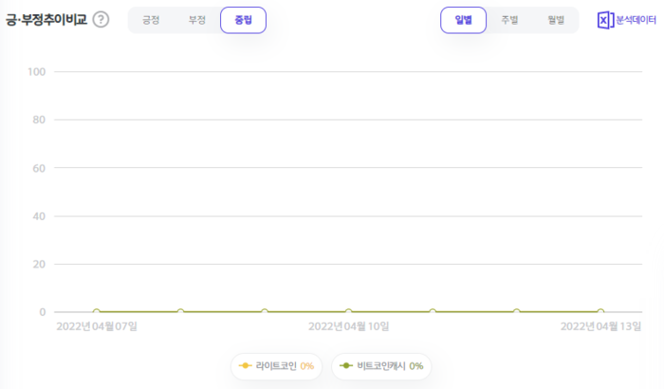Switch to the 긍정 sentiment tab

152,20
